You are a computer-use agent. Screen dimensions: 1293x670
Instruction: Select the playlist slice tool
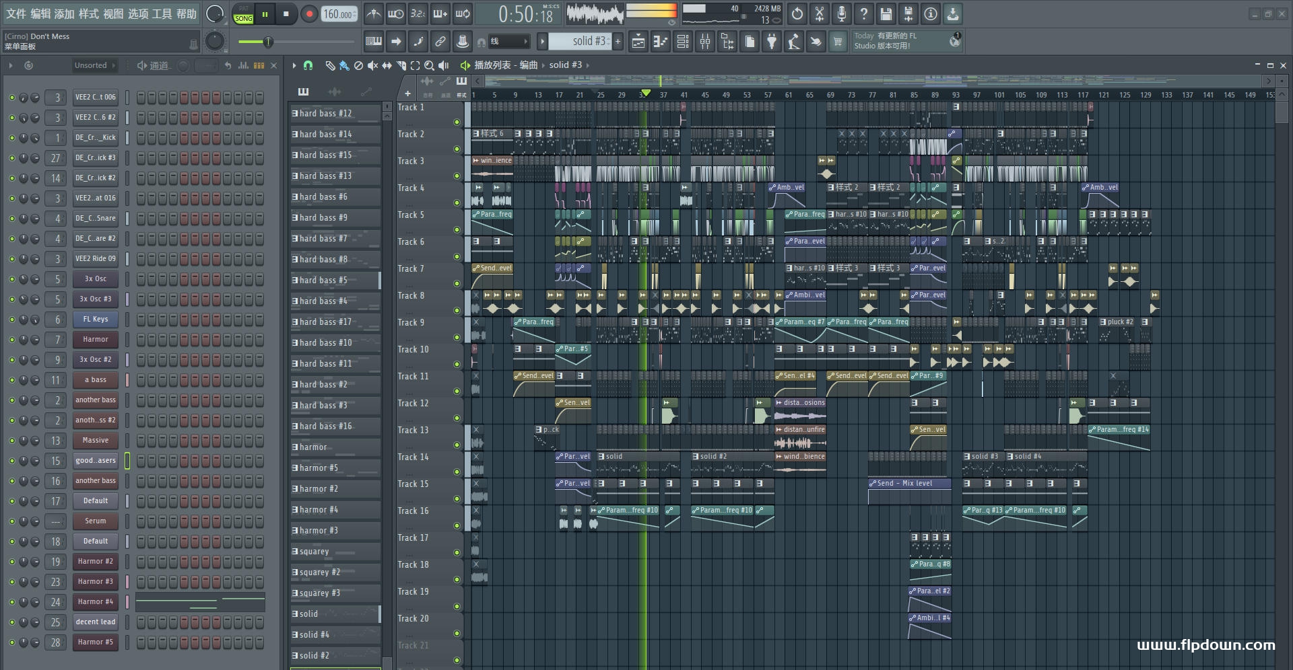pyautogui.click(x=401, y=65)
